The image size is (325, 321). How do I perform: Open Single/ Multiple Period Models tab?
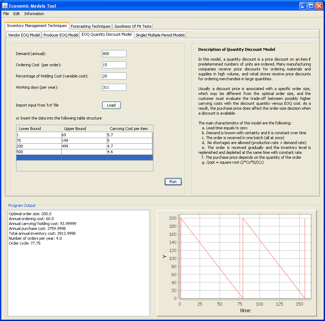160,35
